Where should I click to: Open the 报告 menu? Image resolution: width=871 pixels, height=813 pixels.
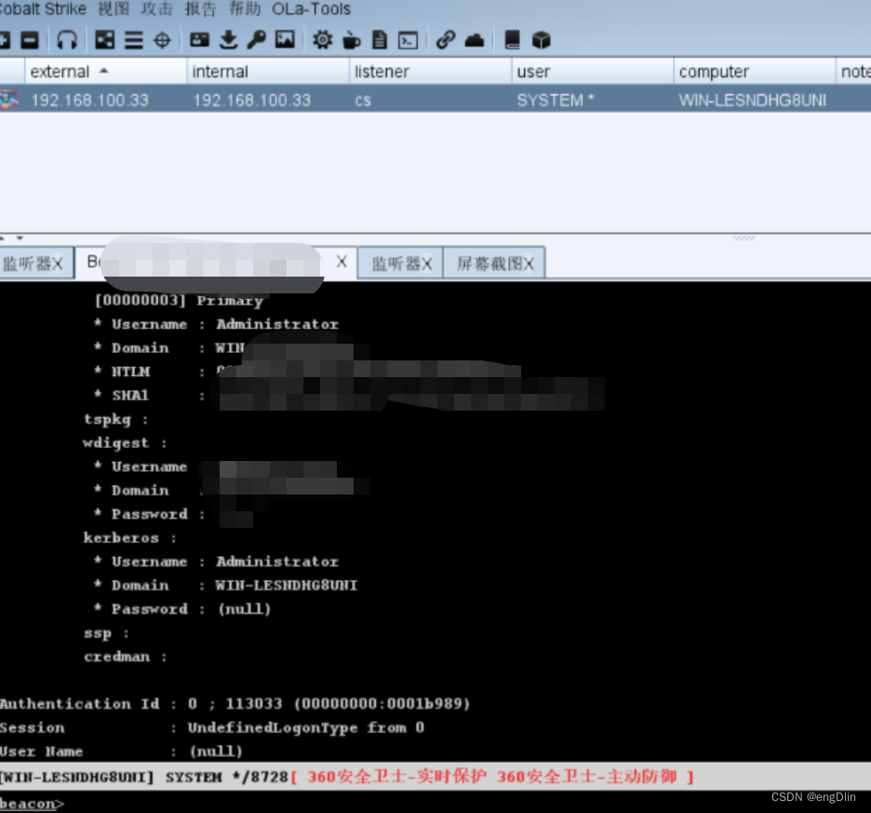[x=200, y=9]
